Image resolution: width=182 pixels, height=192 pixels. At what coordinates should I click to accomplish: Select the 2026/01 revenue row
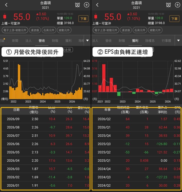46,186
